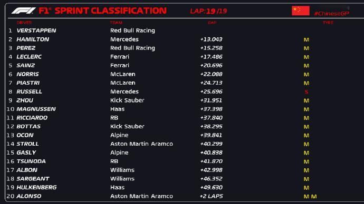The image size is (364, 204).
Task: Click the TEAM column header
Action: (116, 23)
